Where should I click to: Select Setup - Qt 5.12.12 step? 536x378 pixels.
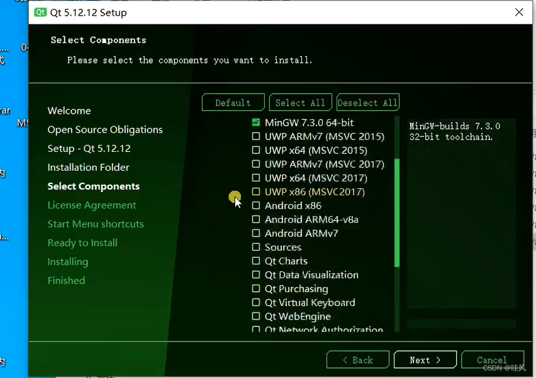pyautogui.click(x=89, y=148)
